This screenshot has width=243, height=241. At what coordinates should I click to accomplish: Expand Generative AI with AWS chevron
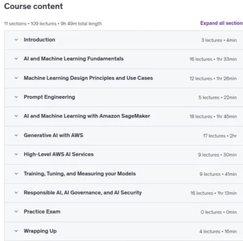16,135
